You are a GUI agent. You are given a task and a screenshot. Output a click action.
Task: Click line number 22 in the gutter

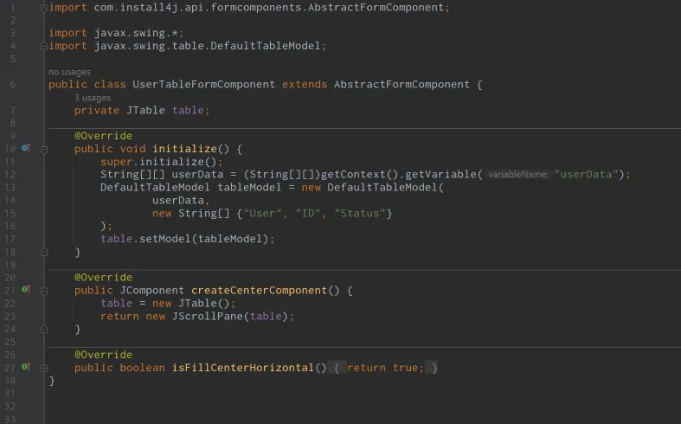point(10,303)
